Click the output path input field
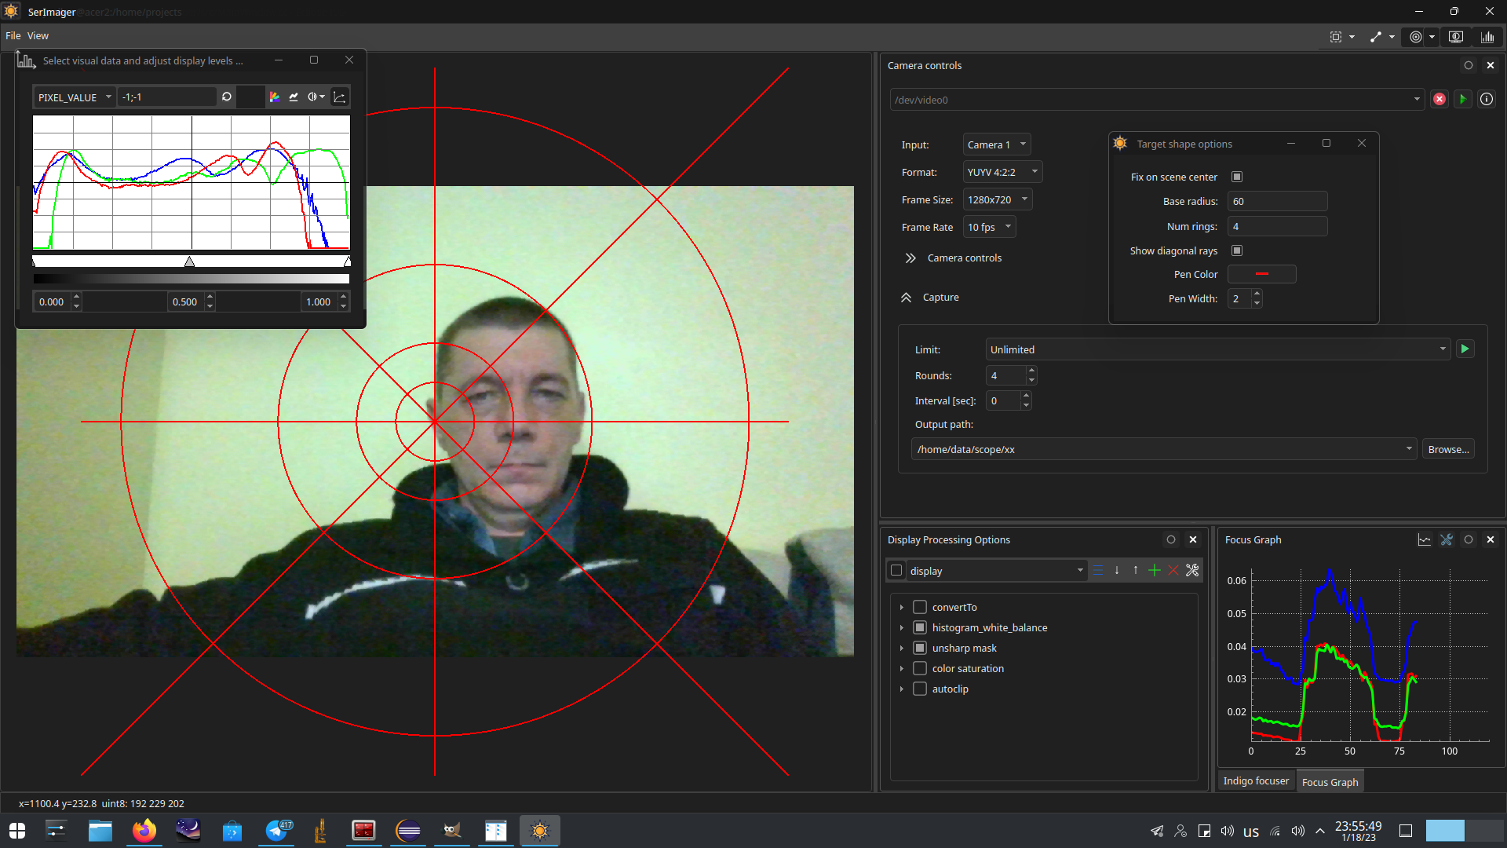The height and width of the screenshot is (848, 1507). tap(1159, 449)
